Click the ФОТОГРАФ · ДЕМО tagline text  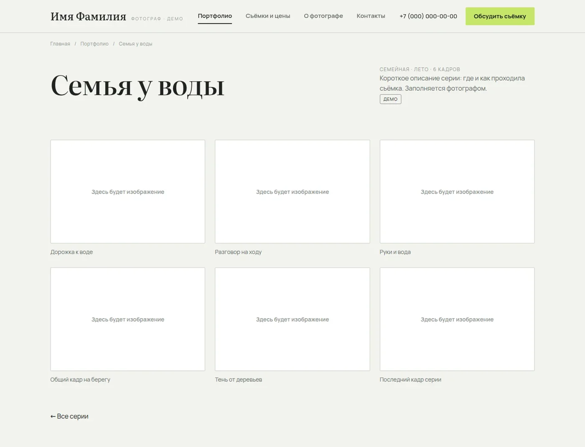(x=157, y=19)
